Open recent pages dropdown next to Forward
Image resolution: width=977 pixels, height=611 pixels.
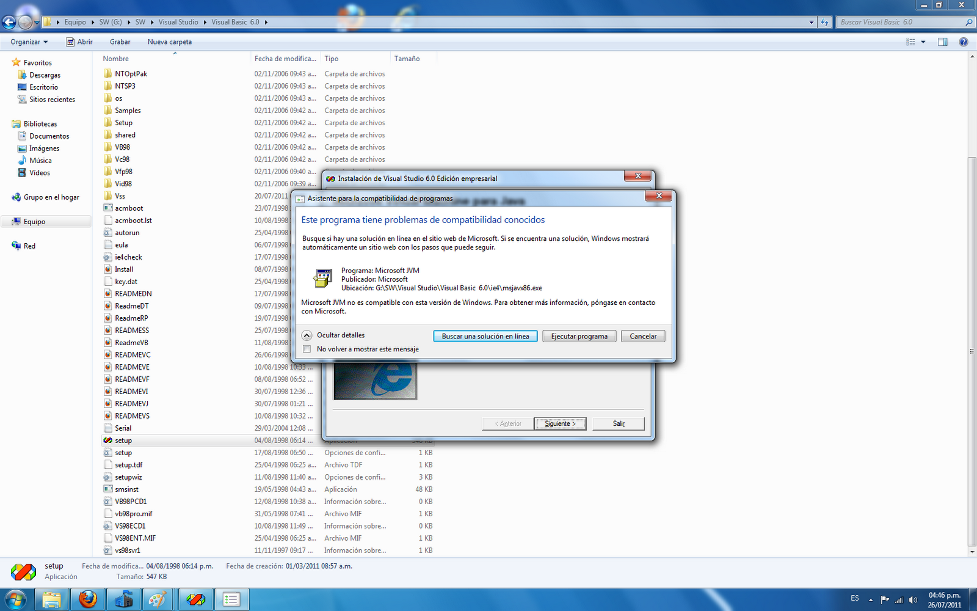(x=37, y=23)
